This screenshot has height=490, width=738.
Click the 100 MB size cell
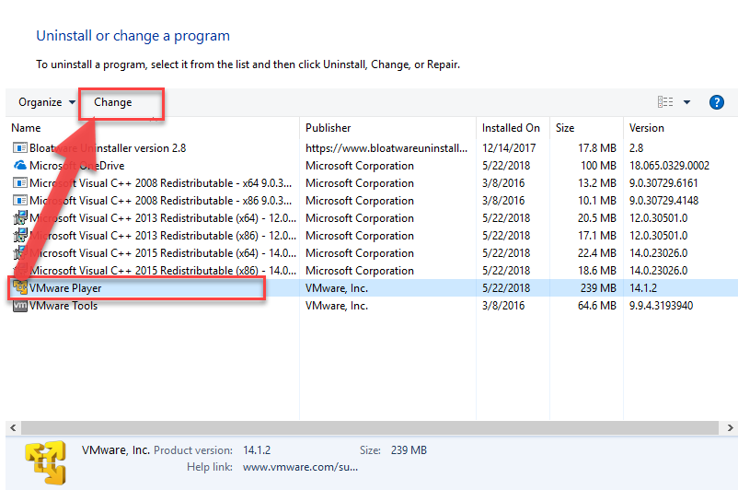[x=598, y=166]
